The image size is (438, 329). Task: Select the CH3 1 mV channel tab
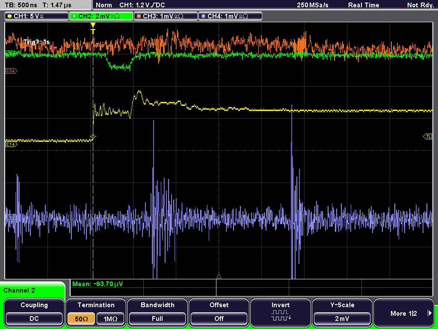click(x=166, y=16)
